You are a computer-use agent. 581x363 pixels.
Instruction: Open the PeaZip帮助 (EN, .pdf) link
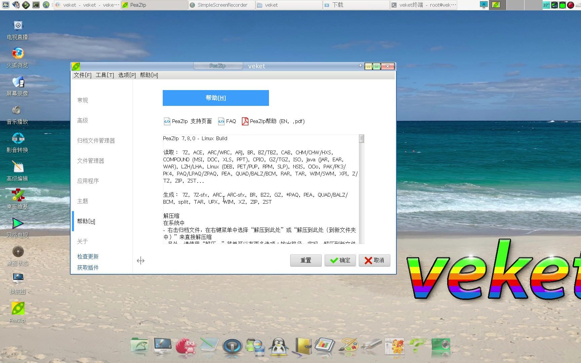point(273,121)
